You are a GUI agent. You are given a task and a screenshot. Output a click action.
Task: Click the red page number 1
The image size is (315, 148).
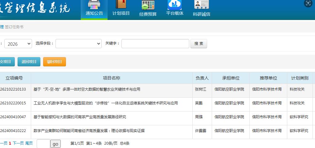(10, 143)
